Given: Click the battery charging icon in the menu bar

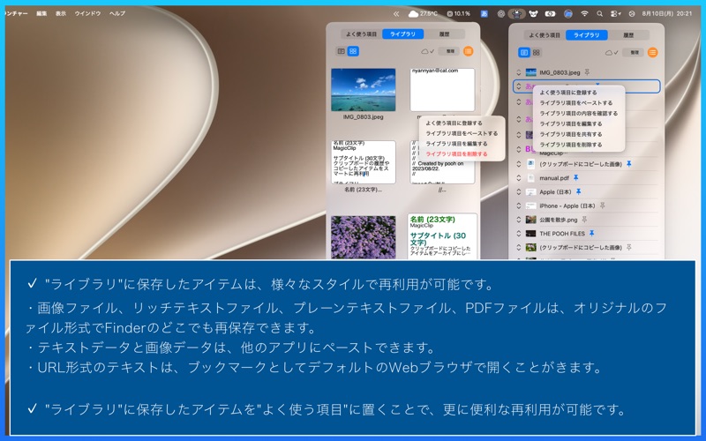Looking at the screenshot, I should [x=550, y=14].
